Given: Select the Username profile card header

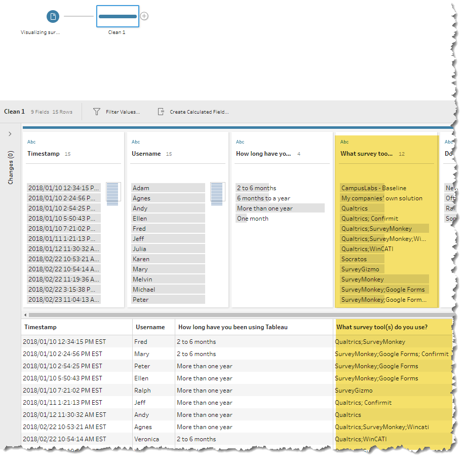Looking at the screenshot, I should click(x=146, y=154).
